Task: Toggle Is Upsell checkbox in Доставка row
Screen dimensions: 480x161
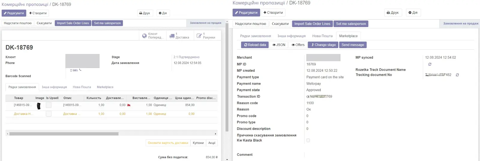Action: (49, 114)
